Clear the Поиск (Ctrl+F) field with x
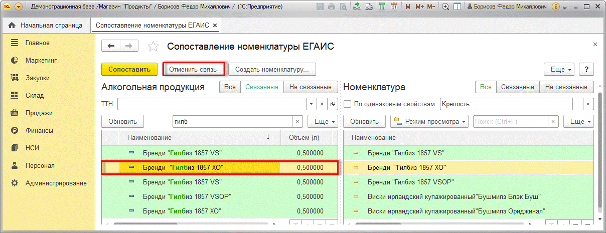 [x=553, y=121]
